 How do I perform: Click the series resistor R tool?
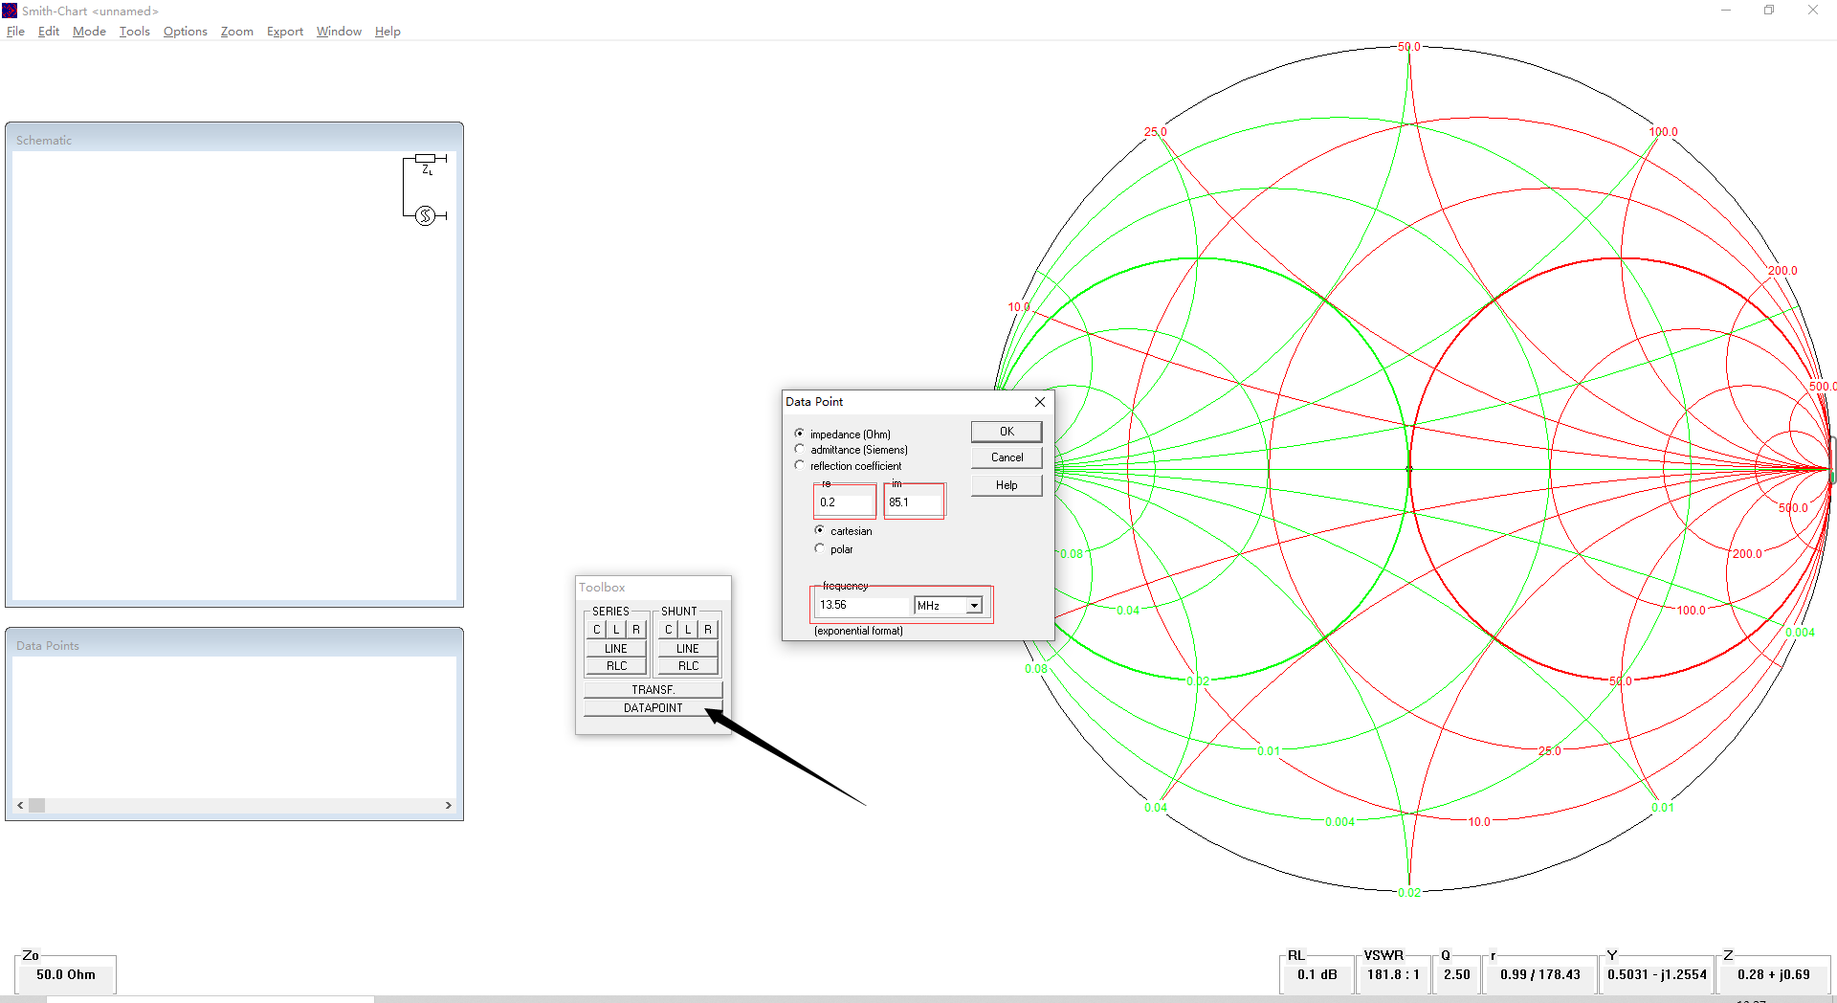coord(636,629)
